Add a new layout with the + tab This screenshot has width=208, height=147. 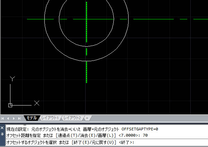coord(87,118)
